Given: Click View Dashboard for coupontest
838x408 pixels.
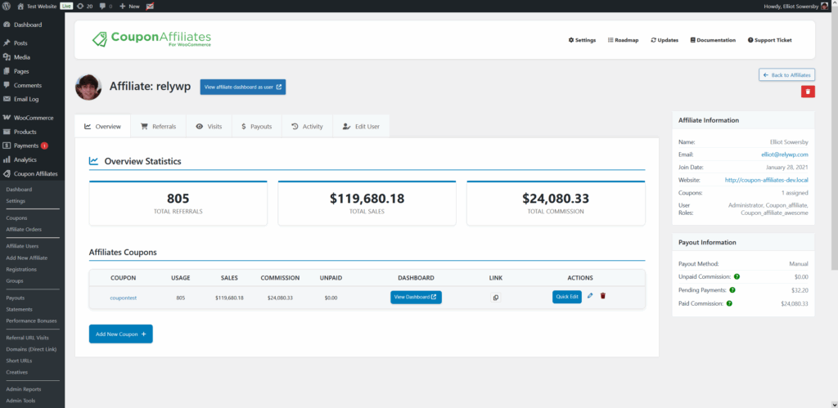Looking at the screenshot, I should coord(416,297).
